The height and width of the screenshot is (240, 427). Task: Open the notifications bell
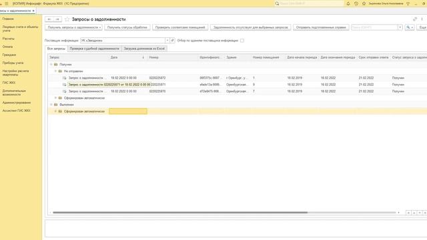point(348,3)
